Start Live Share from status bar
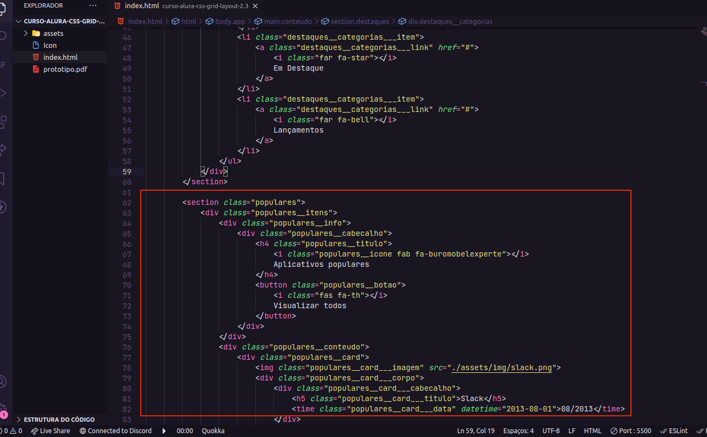Viewport: 707px width, 437px height. (x=51, y=431)
